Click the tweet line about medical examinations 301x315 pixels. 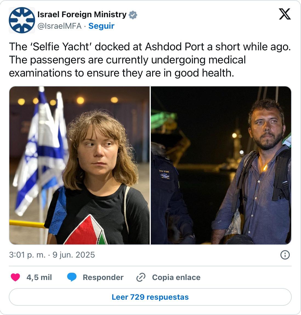127,66
